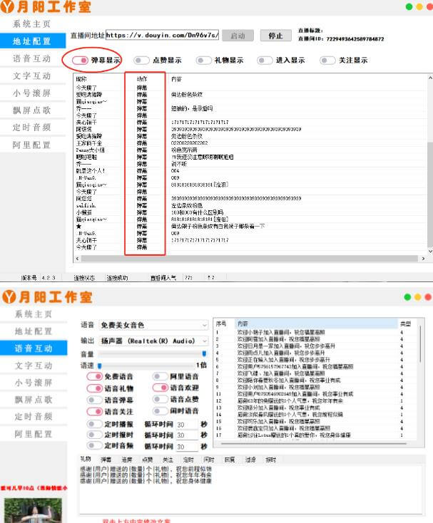433x523 pixels.
Task: Open 语音互动 in the 地址配置 window sidebar
Action: 32,58
